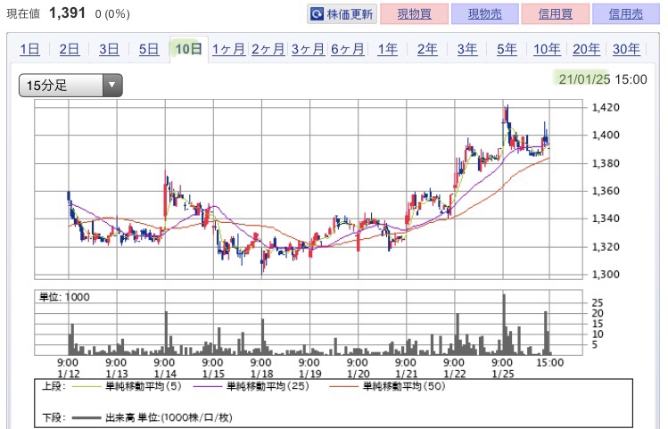Switch to the 2日 period tab
Screen dimensions: 668x429
coord(69,49)
